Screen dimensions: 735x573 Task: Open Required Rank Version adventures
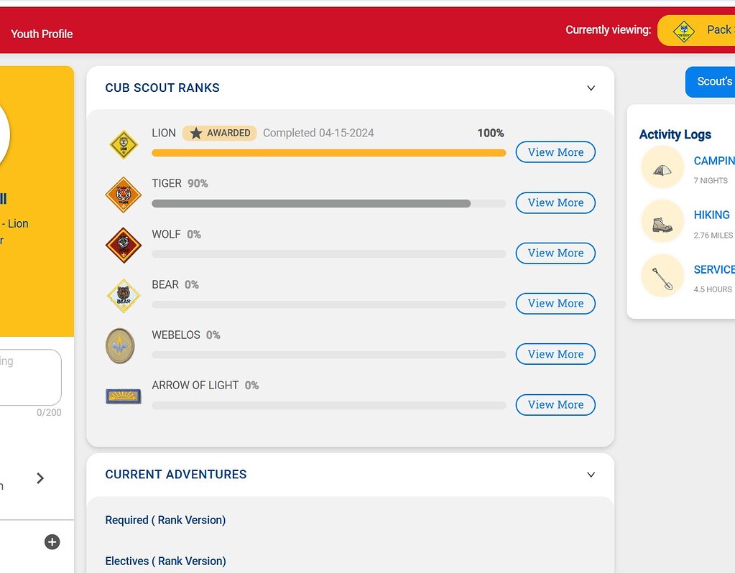[165, 519]
